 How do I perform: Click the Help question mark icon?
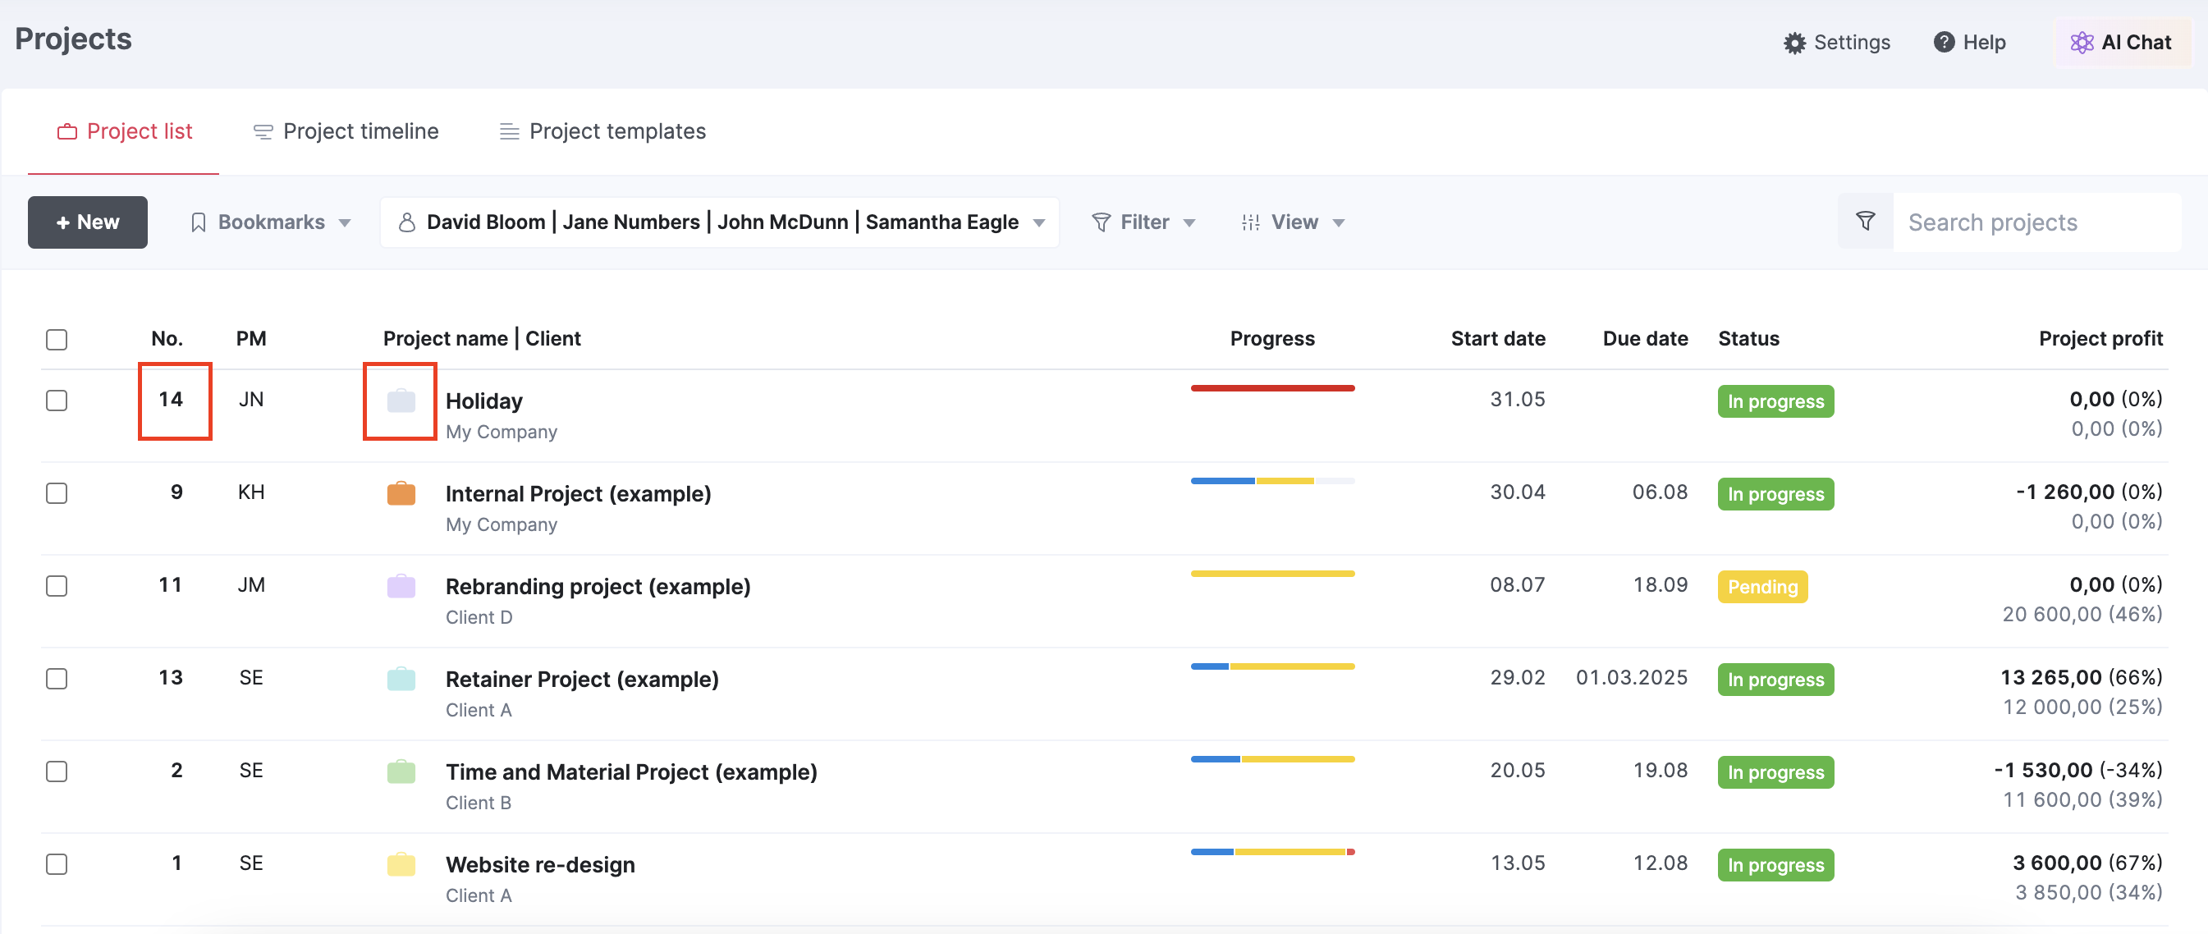pos(1943,42)
